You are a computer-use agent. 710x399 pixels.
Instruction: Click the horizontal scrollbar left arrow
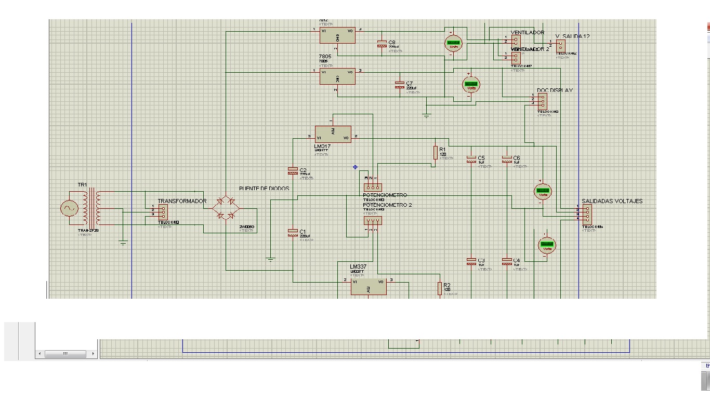tap(40, 353)
